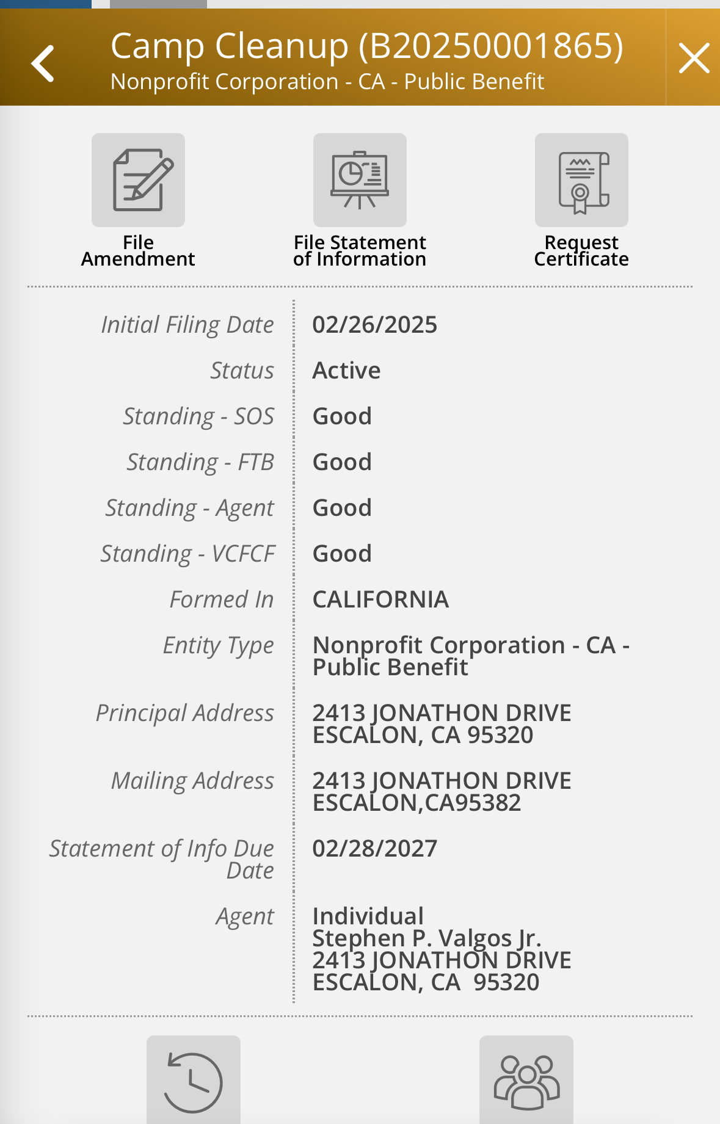The width and height of the screenshot is (720, 1124).
Task: Open File Statement of Information icon
Action: pyautogui.click(x=360, y=180)
